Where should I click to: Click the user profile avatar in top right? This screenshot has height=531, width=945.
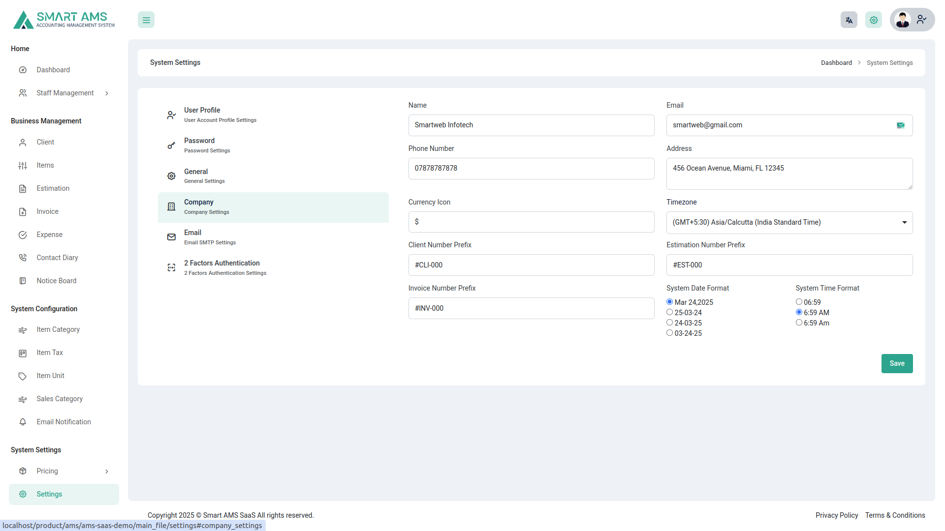pos(903,20)
